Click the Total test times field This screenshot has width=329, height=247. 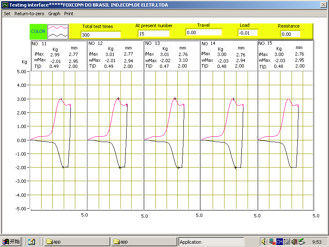(101, 35)
